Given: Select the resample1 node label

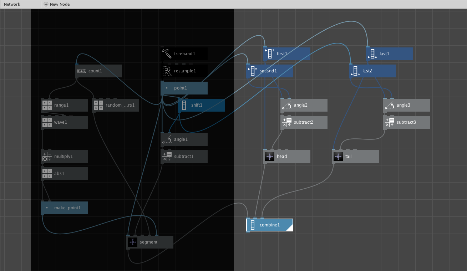Looking at the screenshot, I should tap(185, 71).
